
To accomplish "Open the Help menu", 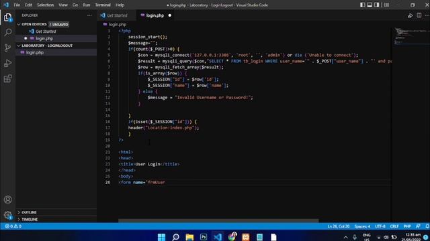I will pos(120,5).
